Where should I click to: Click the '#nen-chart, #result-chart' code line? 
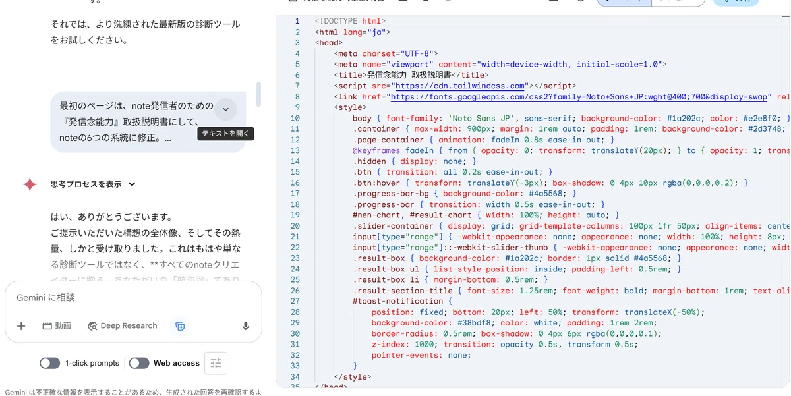[486, 215]
